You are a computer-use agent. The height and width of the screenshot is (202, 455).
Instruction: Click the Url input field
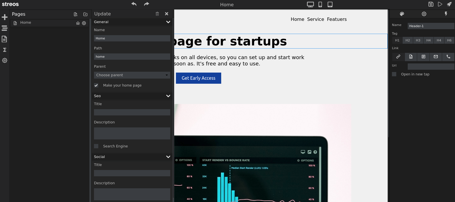(431, 67)
